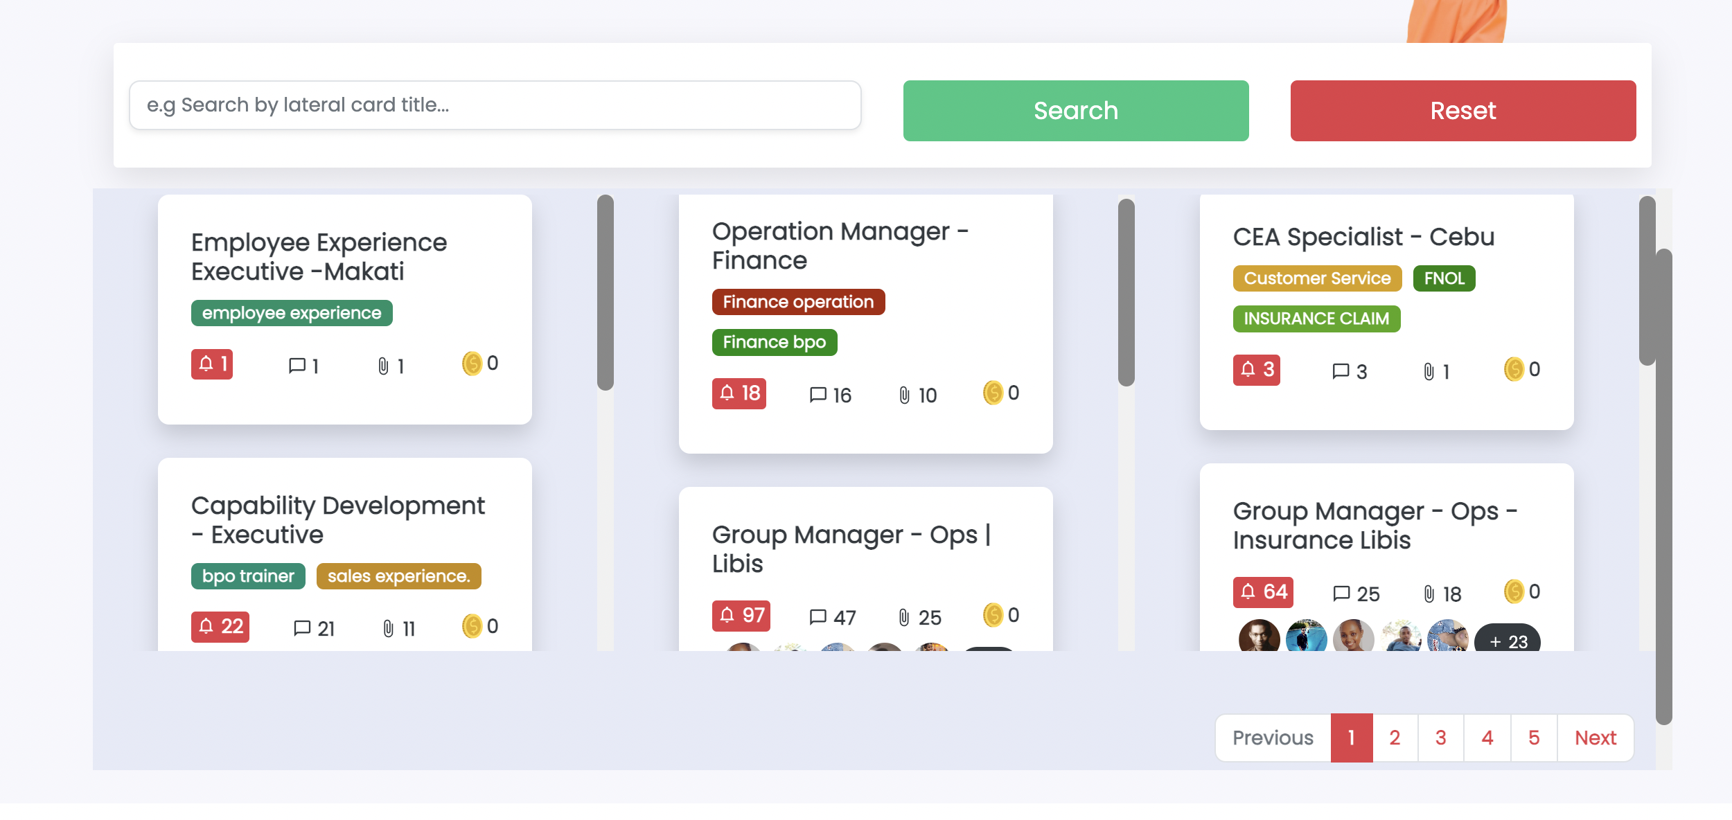Click coin icon on Group Manager - Ops Insurance Libis card
Viewport: 1732px width, 820px height.
coord(1514,591)
